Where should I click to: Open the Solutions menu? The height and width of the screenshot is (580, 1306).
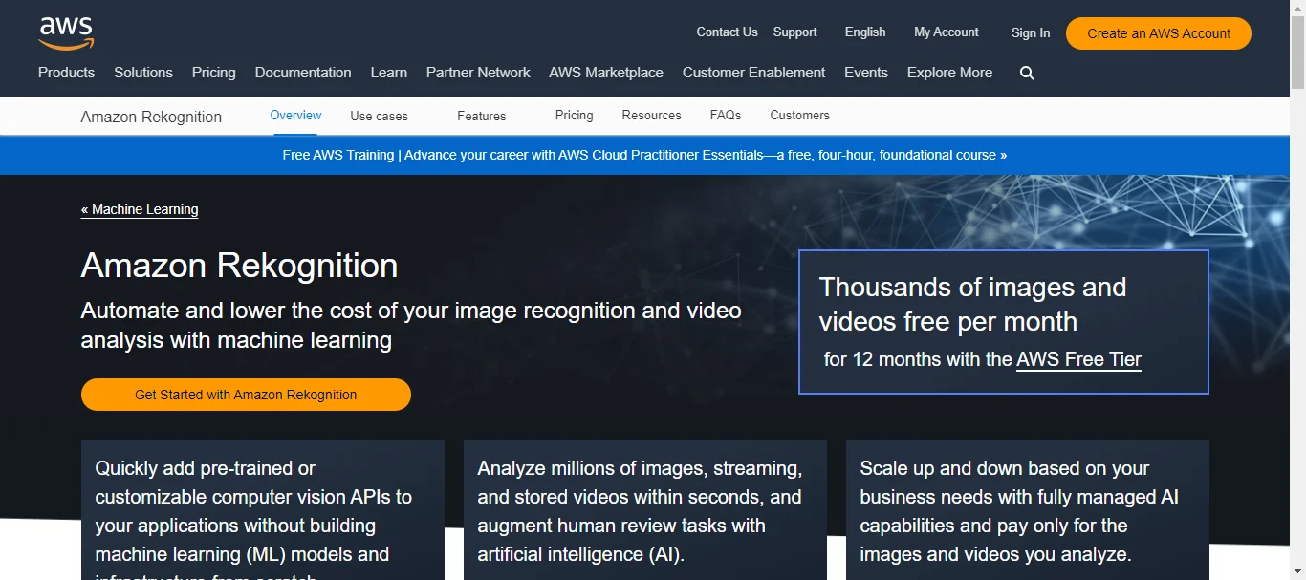click(143, 73)
